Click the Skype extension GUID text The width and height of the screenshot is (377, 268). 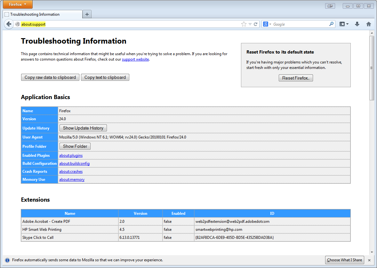click(235, 238)
